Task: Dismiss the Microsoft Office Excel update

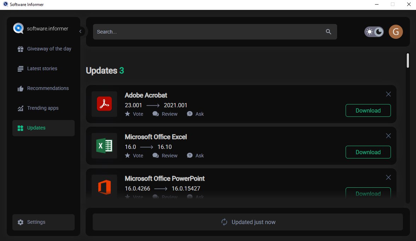Action: click(388, 136)
